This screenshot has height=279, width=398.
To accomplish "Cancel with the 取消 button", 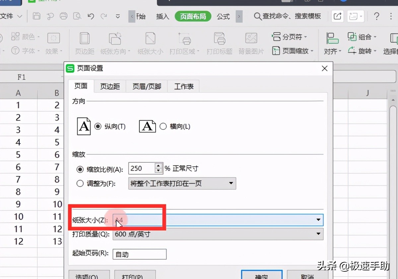I will click(x=307, y=275).
